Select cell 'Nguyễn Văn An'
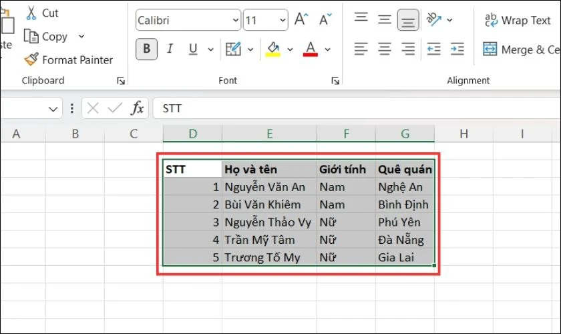 pyautogui.click(x=269, y=187)
